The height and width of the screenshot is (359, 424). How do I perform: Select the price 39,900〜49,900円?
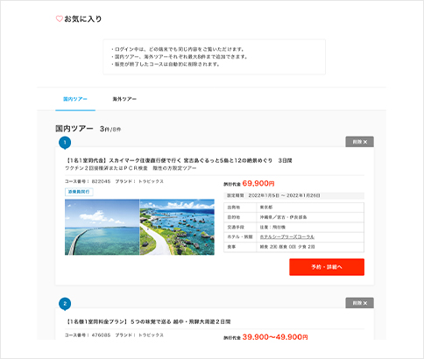pos(275,337)
